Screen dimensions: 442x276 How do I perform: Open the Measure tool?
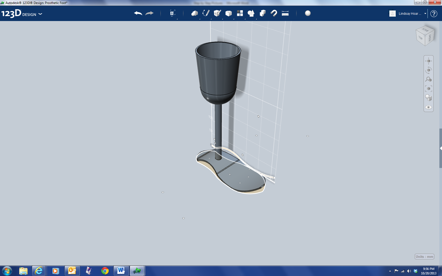tap(285, 13)
